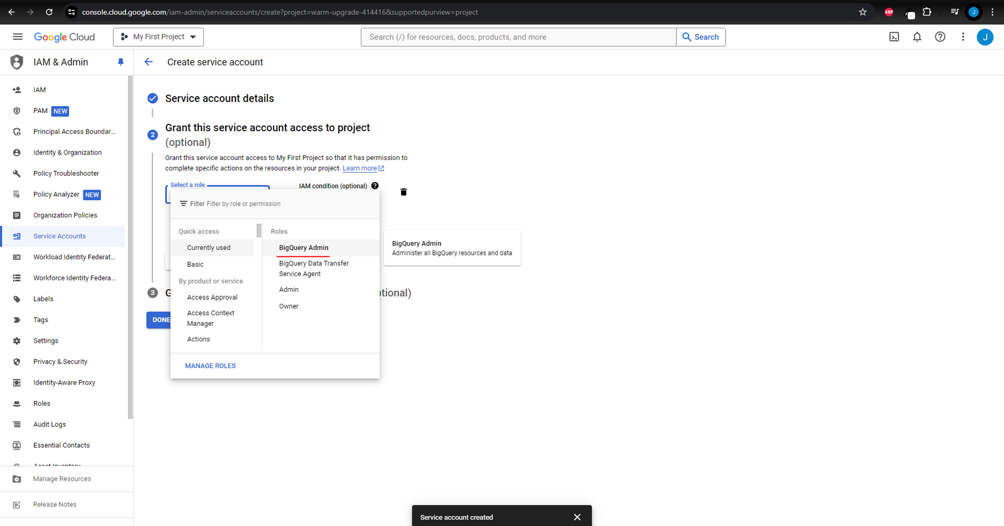Click the left sidebar scrollbar
Viewport: 1004px width, 526px height.
131,247
